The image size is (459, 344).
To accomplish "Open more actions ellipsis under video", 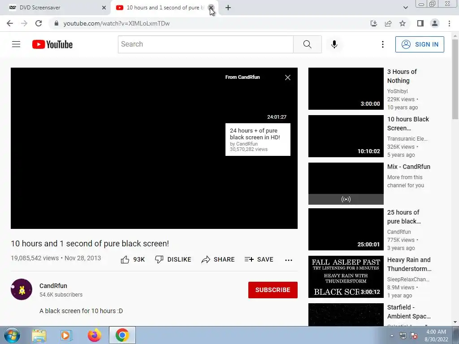I will pos(289,260).
